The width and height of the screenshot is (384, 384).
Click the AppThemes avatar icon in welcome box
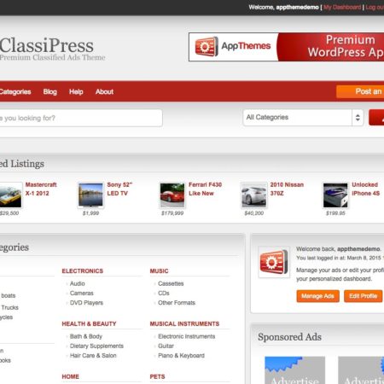274,262
